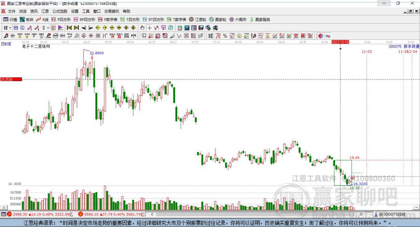Open the calculator icon in toolbar
The height and width of the screenshot is (227, 420).
pos(187,28)
